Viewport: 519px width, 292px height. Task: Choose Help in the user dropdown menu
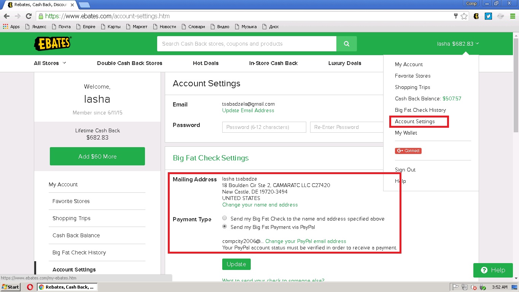tap(400, 181)
